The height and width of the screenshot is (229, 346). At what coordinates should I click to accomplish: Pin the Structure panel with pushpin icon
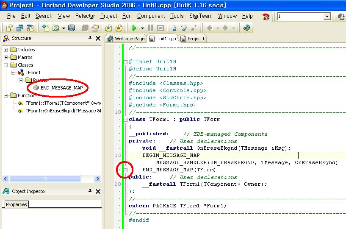[x=90, y=38]
